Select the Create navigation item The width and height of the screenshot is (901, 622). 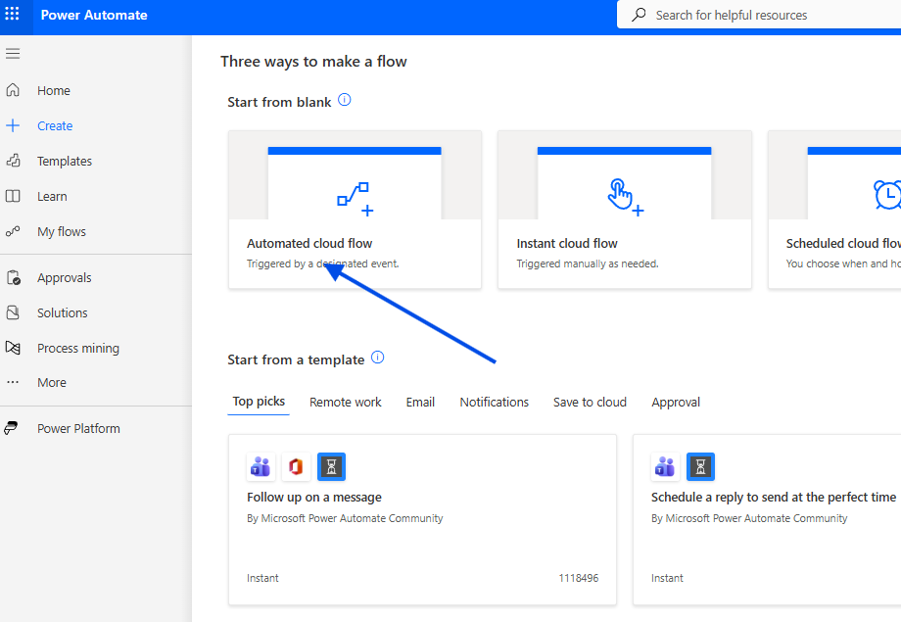click(x=55, y=125)
